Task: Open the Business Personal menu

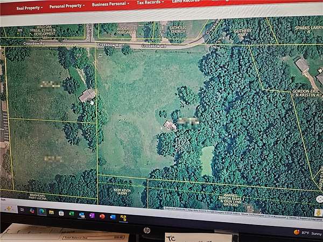Action: click(110, 4)
